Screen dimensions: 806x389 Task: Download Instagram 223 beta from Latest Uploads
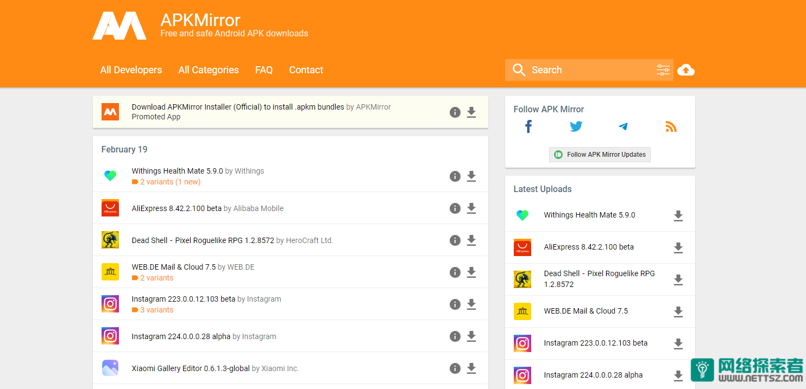[678, 344]
